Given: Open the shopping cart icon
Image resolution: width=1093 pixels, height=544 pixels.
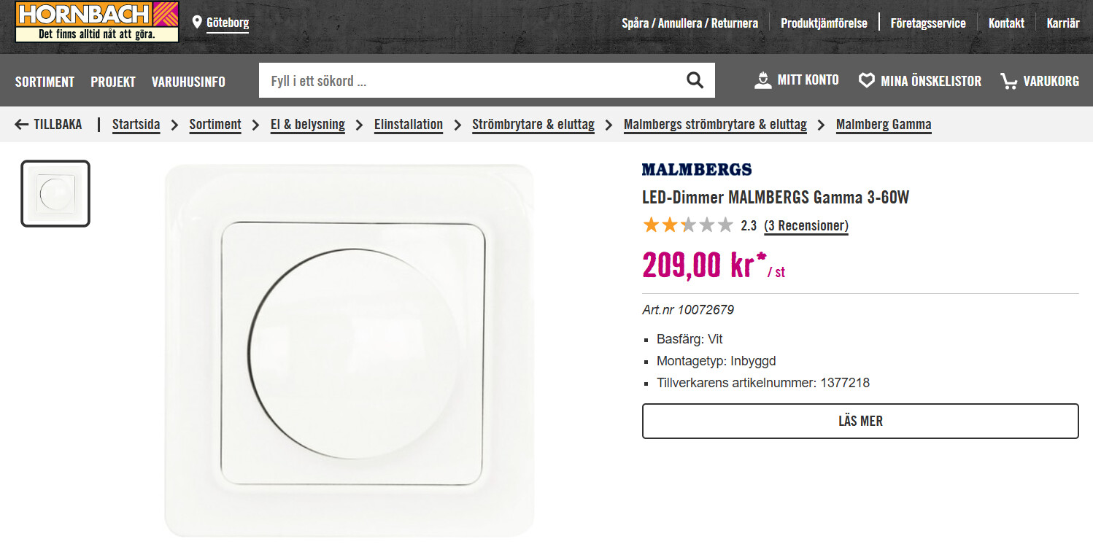Looking at the screenshot, I should 1009,81.
